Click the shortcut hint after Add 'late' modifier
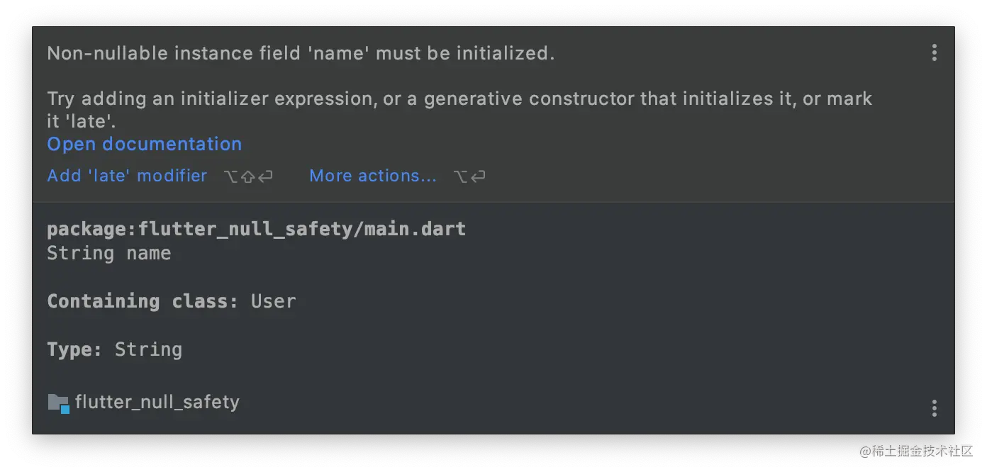 click(248, 176)
